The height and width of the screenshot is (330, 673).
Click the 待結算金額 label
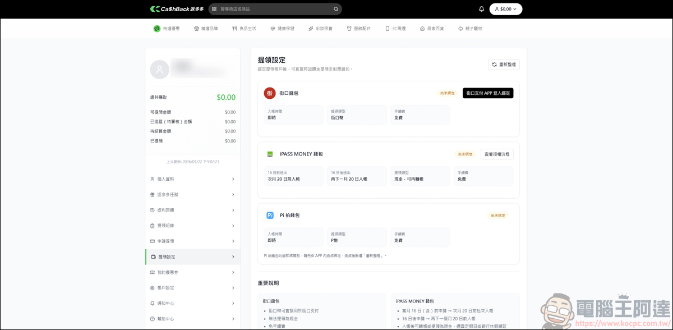pyautogui.click(x=161, y=131)
